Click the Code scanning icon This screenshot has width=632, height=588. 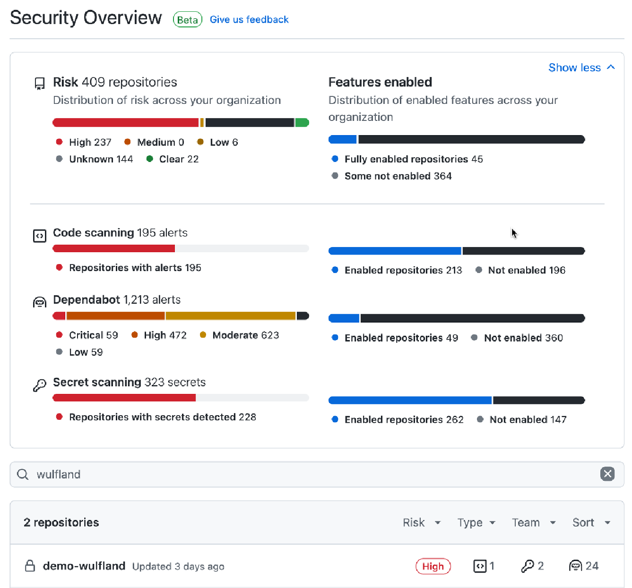point(40,236)
